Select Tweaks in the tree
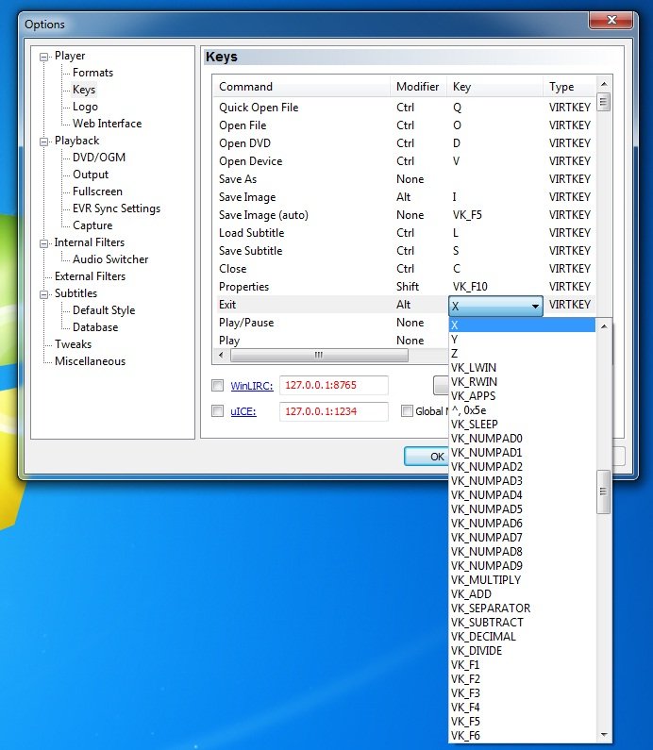 click(x=73, y=344)
